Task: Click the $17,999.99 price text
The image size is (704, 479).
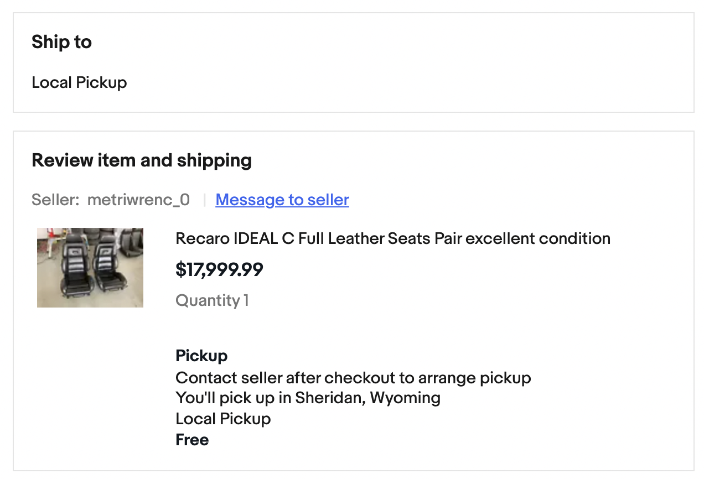Action: pos(219,270)
